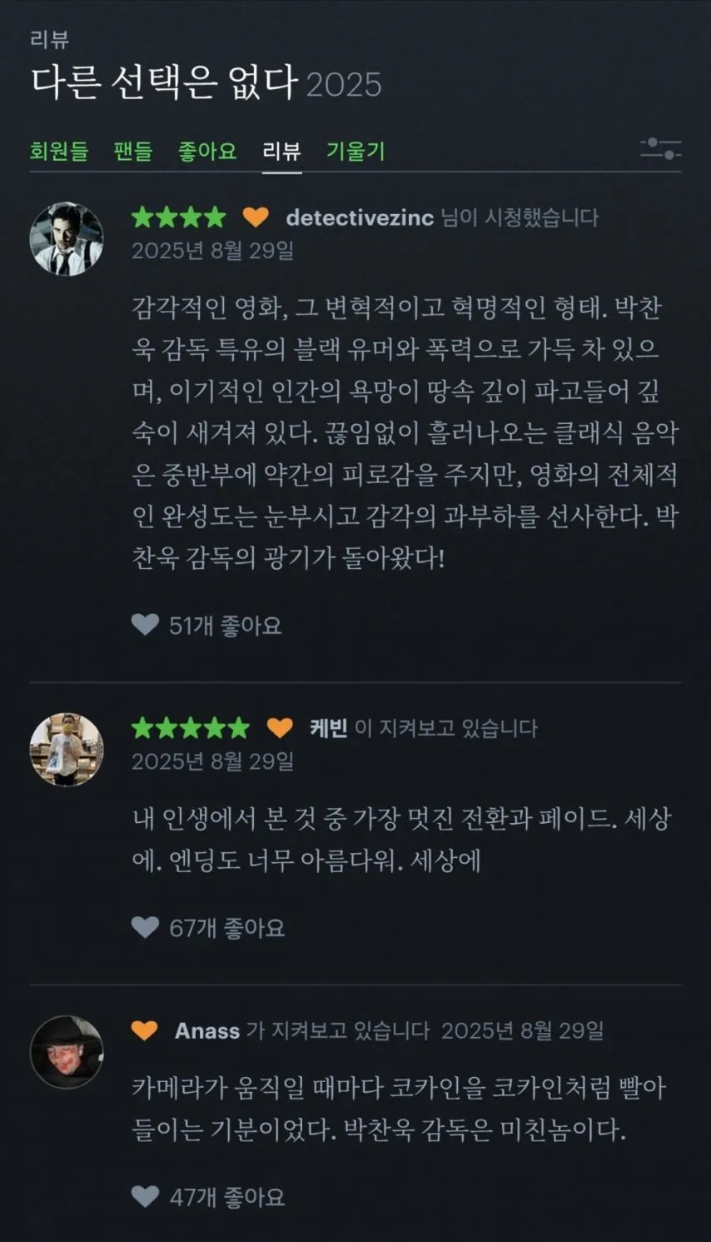The image size is (711, 1242).
Task: Open detectivezinc's avatar picture
Action: (67, 238)
